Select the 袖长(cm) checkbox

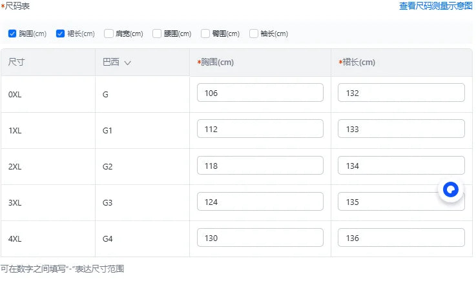254,34
